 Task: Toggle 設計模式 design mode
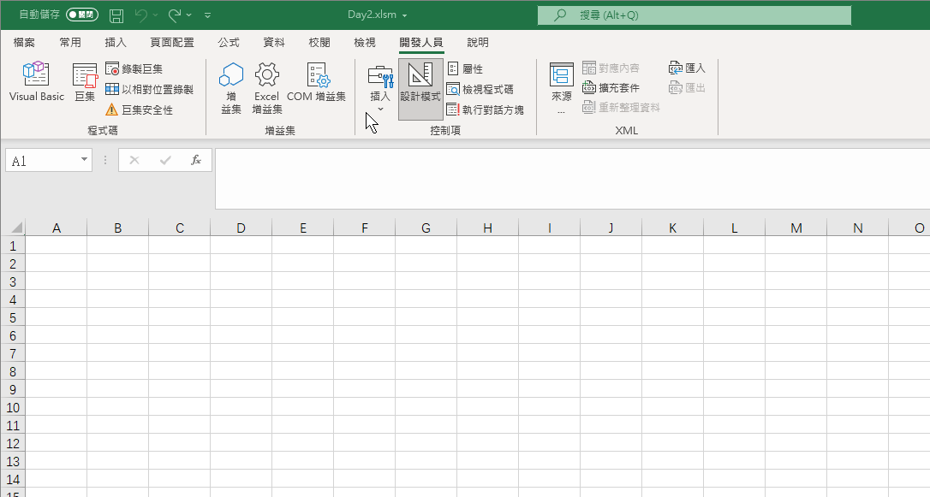(420, 88)
